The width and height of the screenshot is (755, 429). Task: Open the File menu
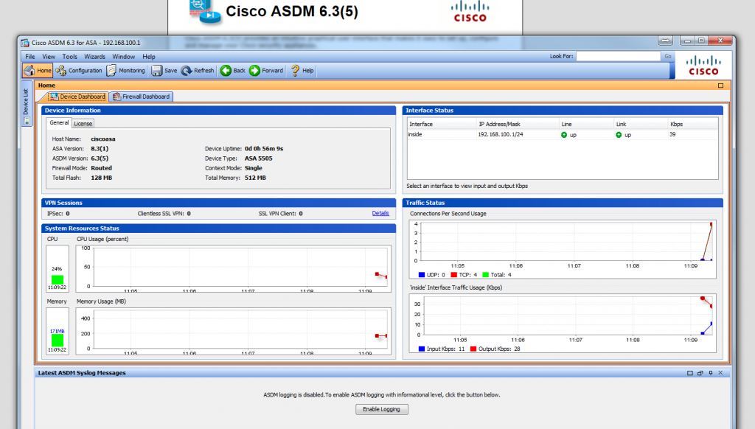click(x=29, y=56)
